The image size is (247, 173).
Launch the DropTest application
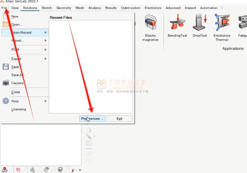pos(200,25)
